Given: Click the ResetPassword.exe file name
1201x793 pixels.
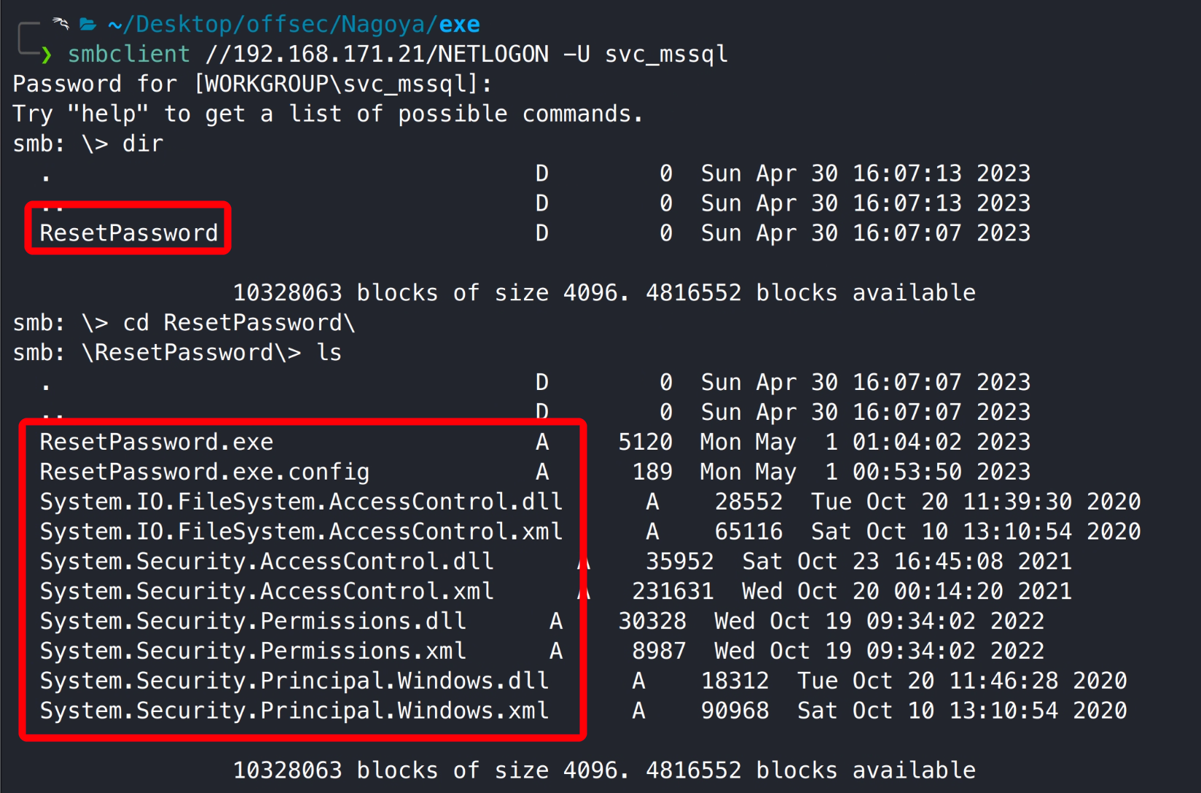Looking at the screenshot, I should pos(157,442).
